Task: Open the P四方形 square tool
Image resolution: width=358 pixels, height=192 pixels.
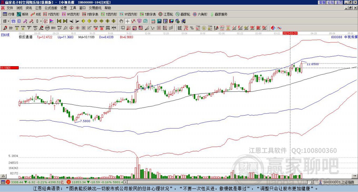Action: point(52,14)
